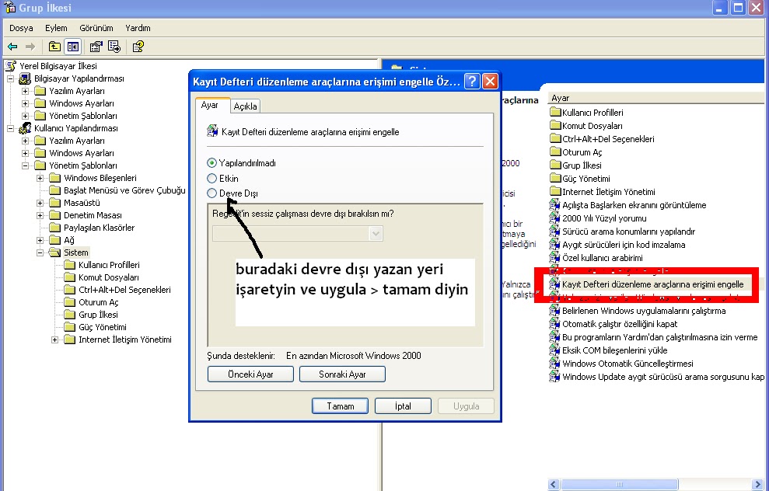The width and height of the screenshot is (769, 491).
Task: Expand Yazılım Ayarları under Bilgisayar Yapılandırması
Action: [25, 91]
